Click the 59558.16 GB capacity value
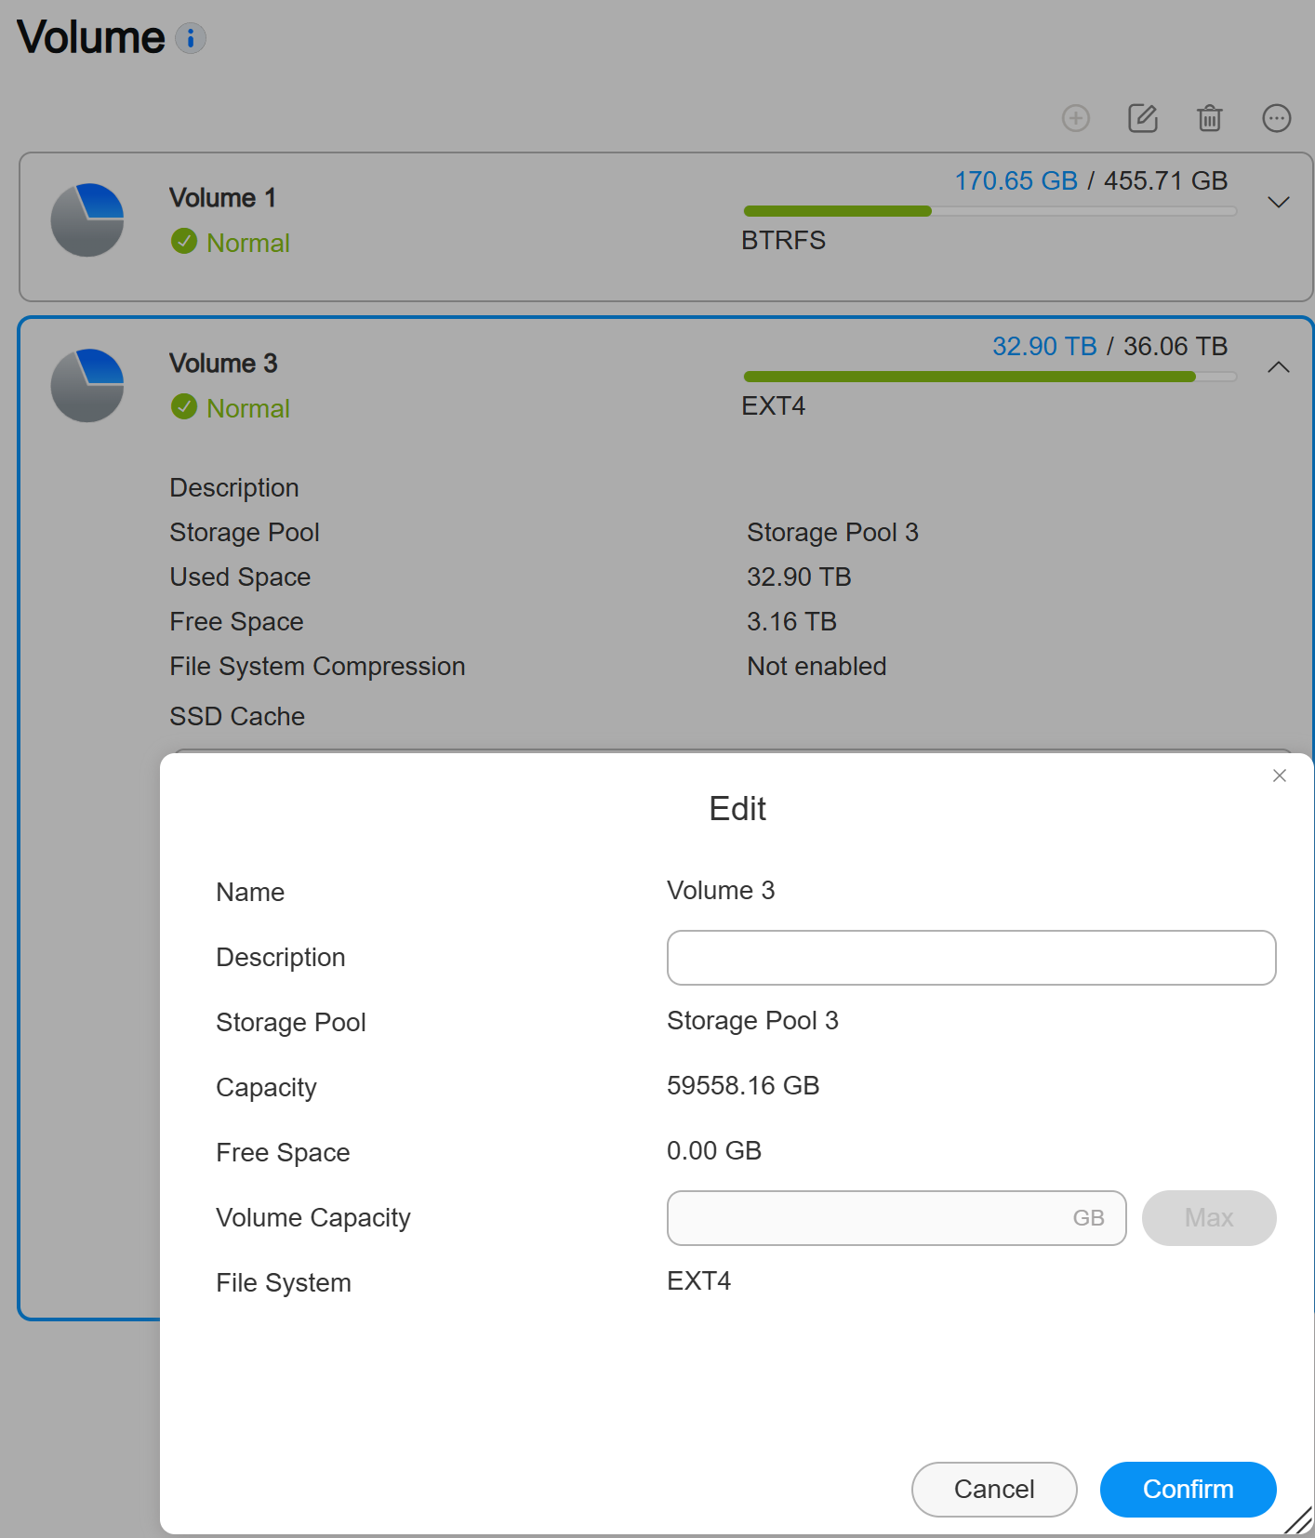 pyautogui.click(x=743, y=1085)
